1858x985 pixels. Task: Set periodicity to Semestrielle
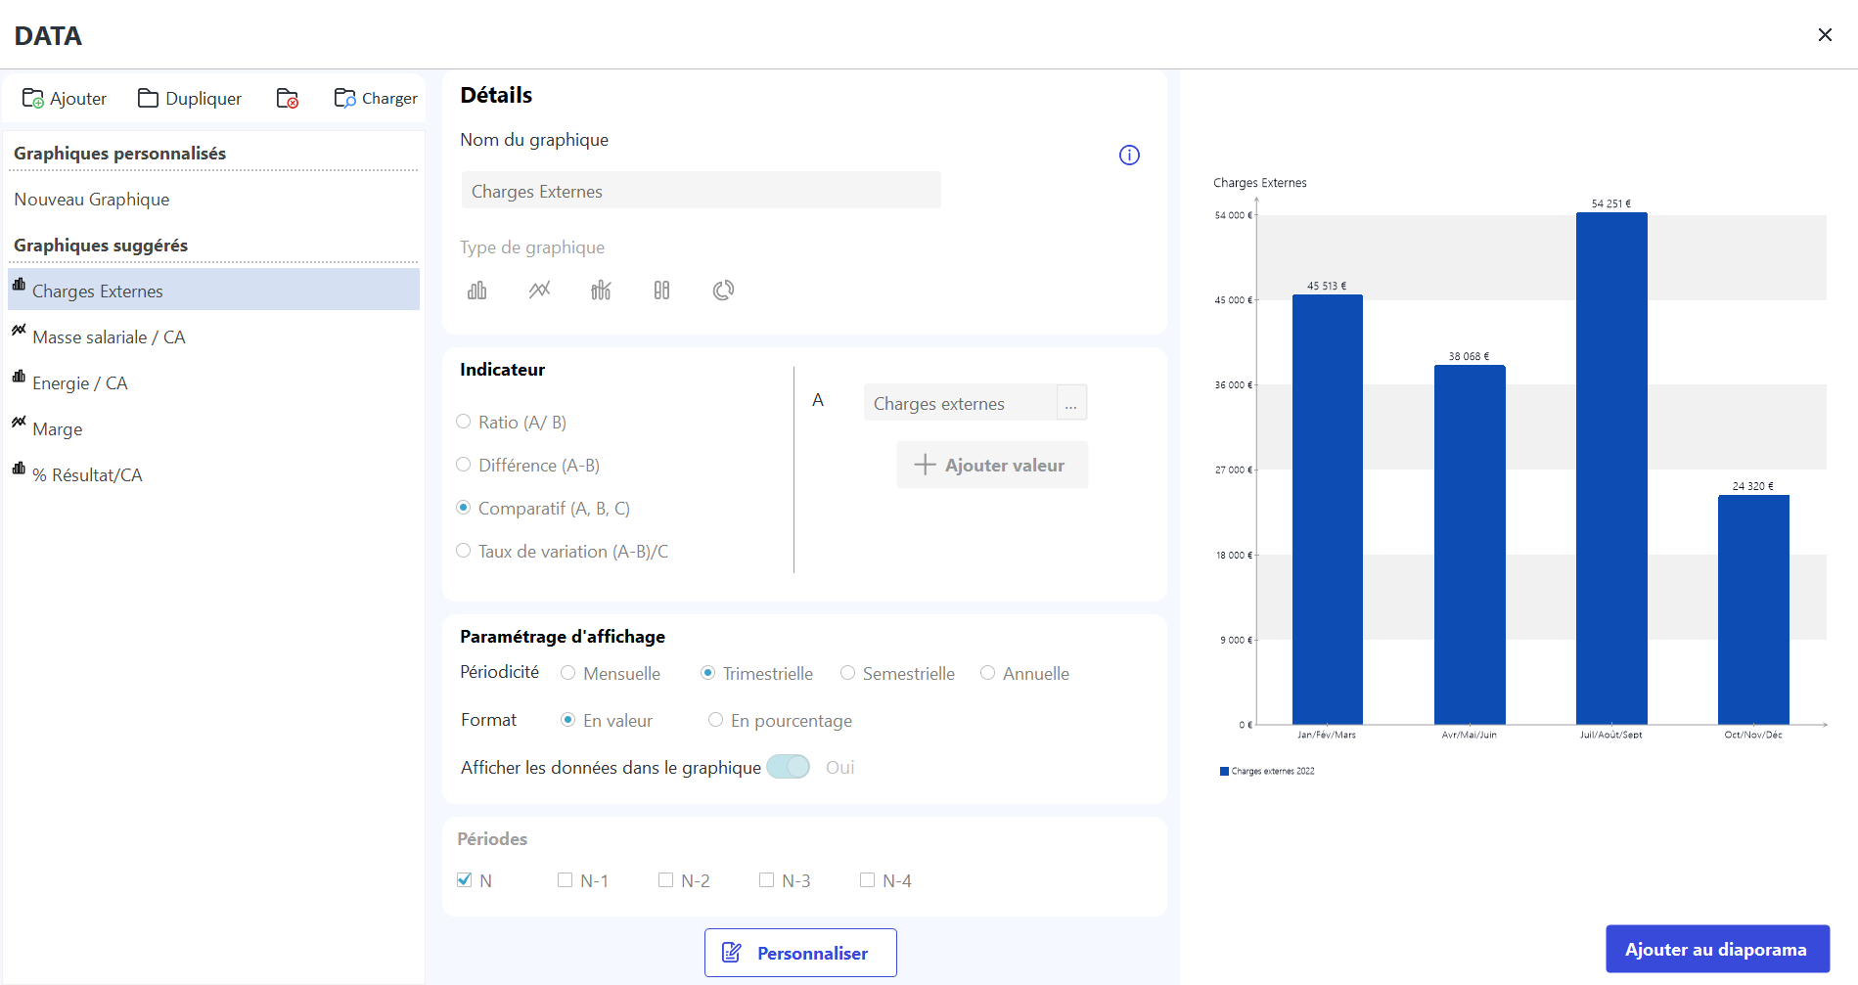(x=847, y=673)
